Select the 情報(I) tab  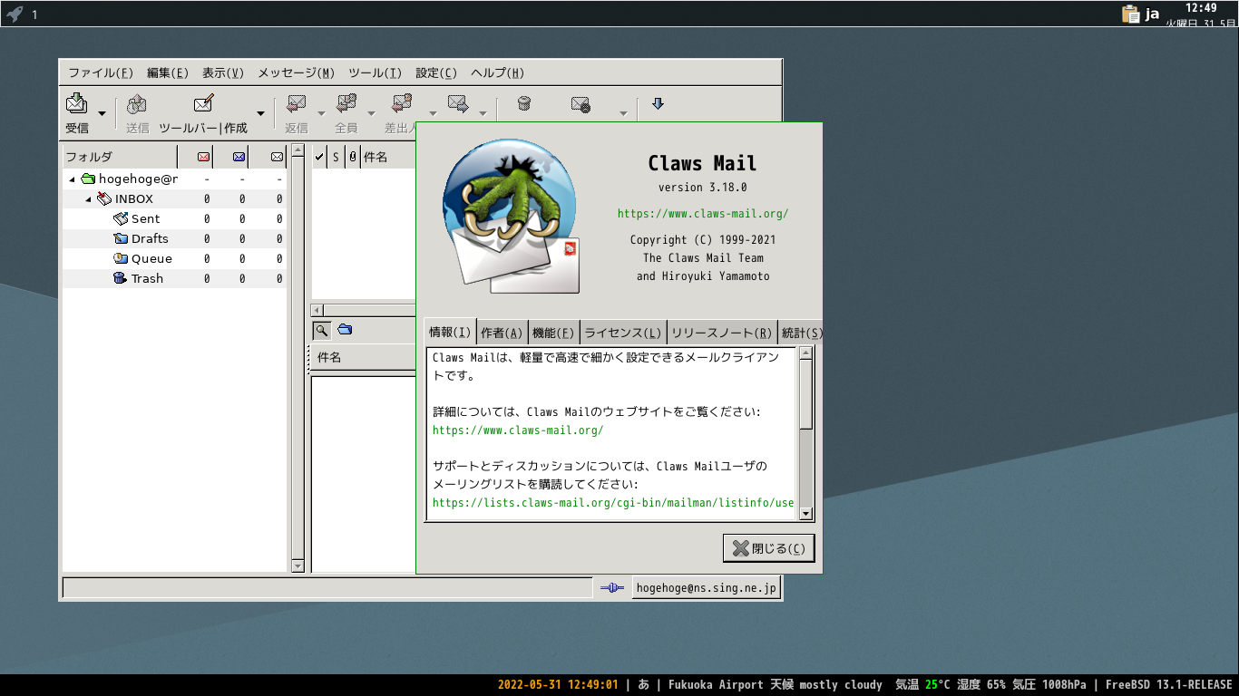(450, 332)
